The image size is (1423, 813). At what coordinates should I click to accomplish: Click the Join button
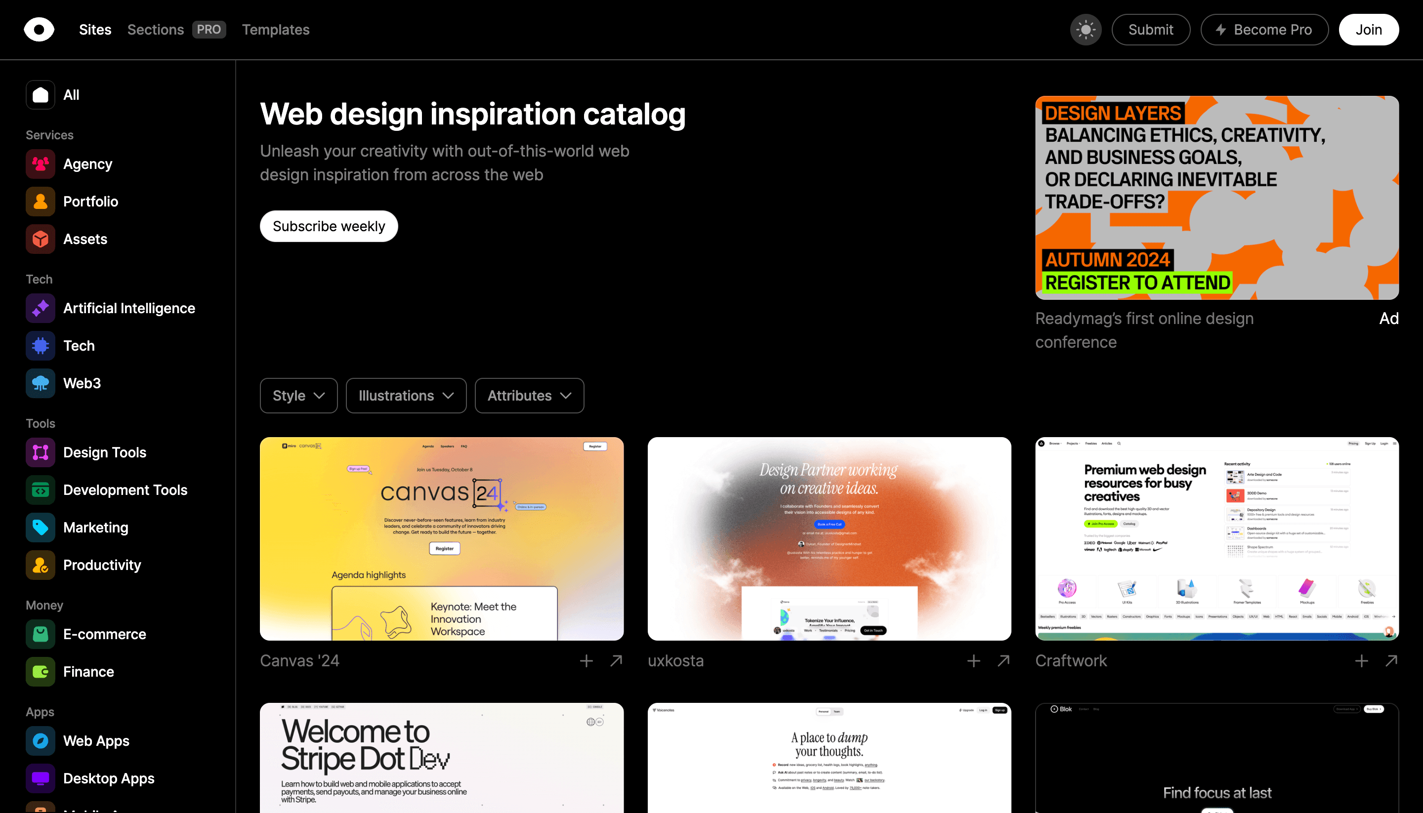point(1369,30)
